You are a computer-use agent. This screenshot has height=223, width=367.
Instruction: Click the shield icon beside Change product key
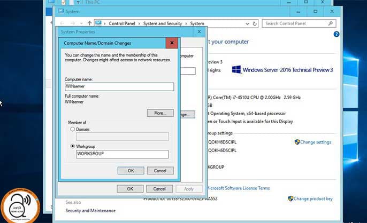(290, 198)
